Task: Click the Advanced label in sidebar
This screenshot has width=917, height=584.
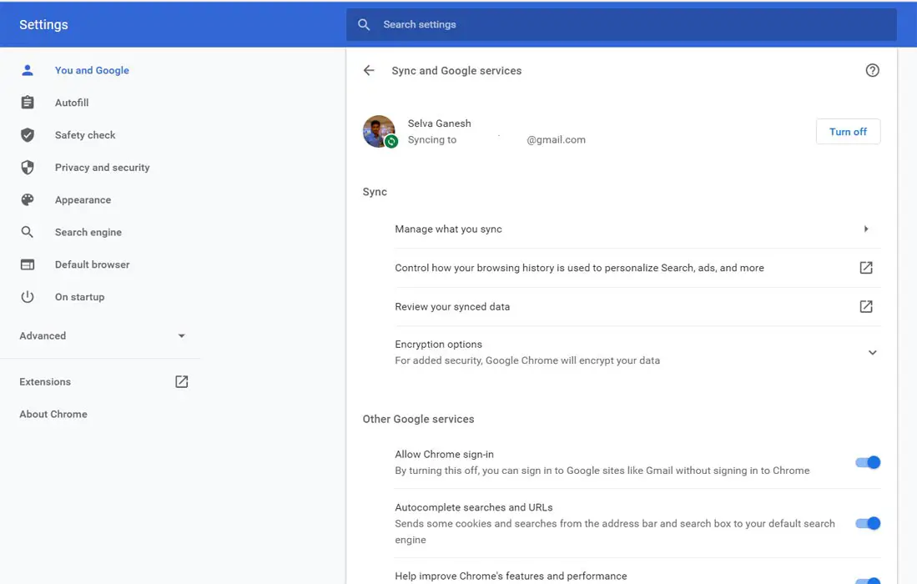Action: [43, 335]
